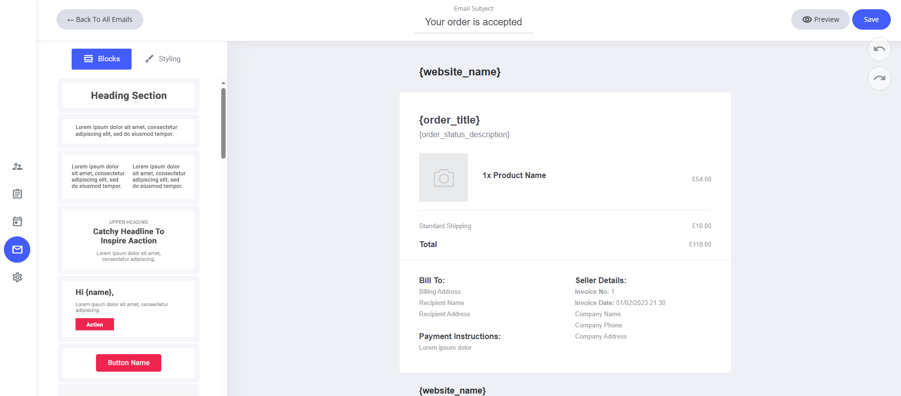Switch to the Blocks tab

(101, 59)
